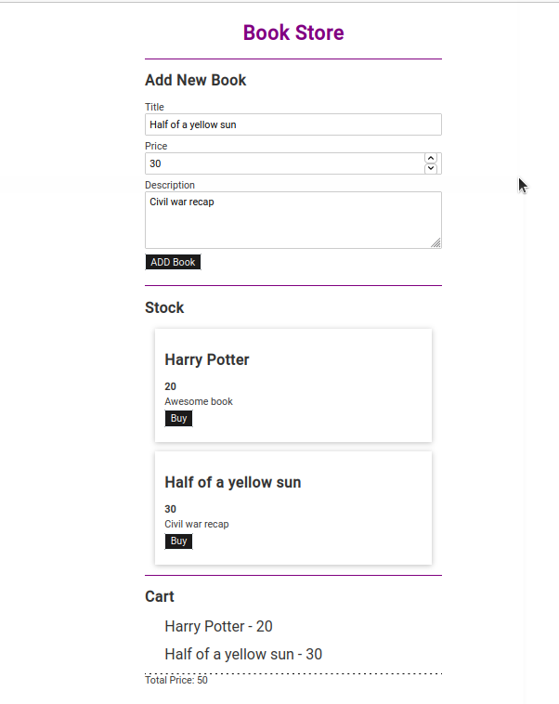Select the Half of a yellow sun card title
The image size is (559, 704).
pyautogui.click(x=232, y=482)
